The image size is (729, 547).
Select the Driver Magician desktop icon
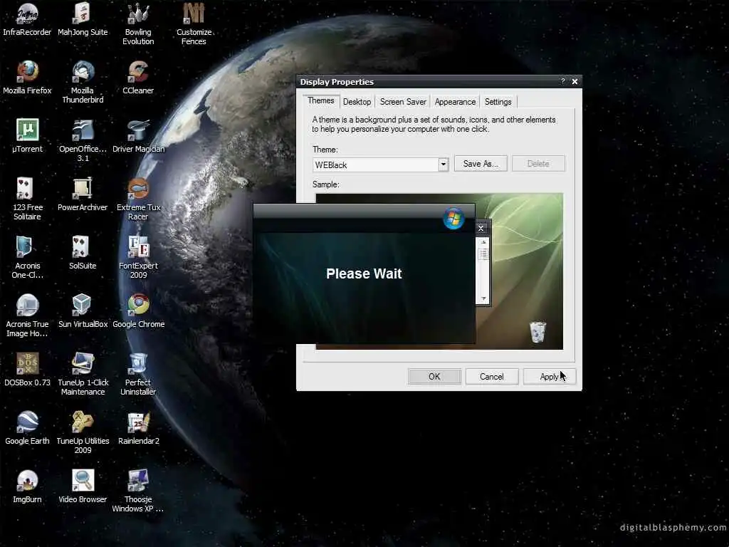pos(138,136)
